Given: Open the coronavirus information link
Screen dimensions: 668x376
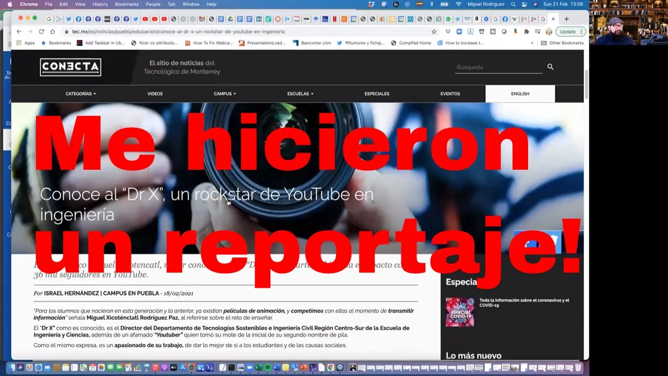Looking at the screenshot, I should 524,302.
